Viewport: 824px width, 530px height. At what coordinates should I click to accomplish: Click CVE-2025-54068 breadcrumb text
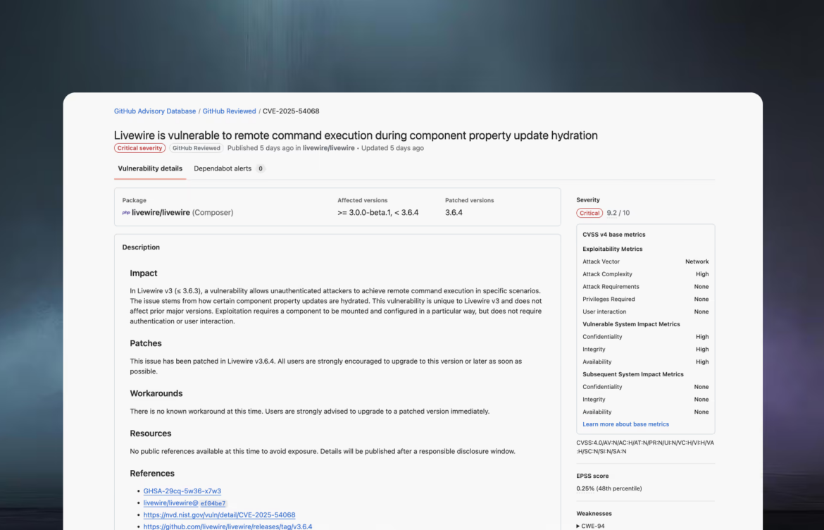[x=291, y=111]
